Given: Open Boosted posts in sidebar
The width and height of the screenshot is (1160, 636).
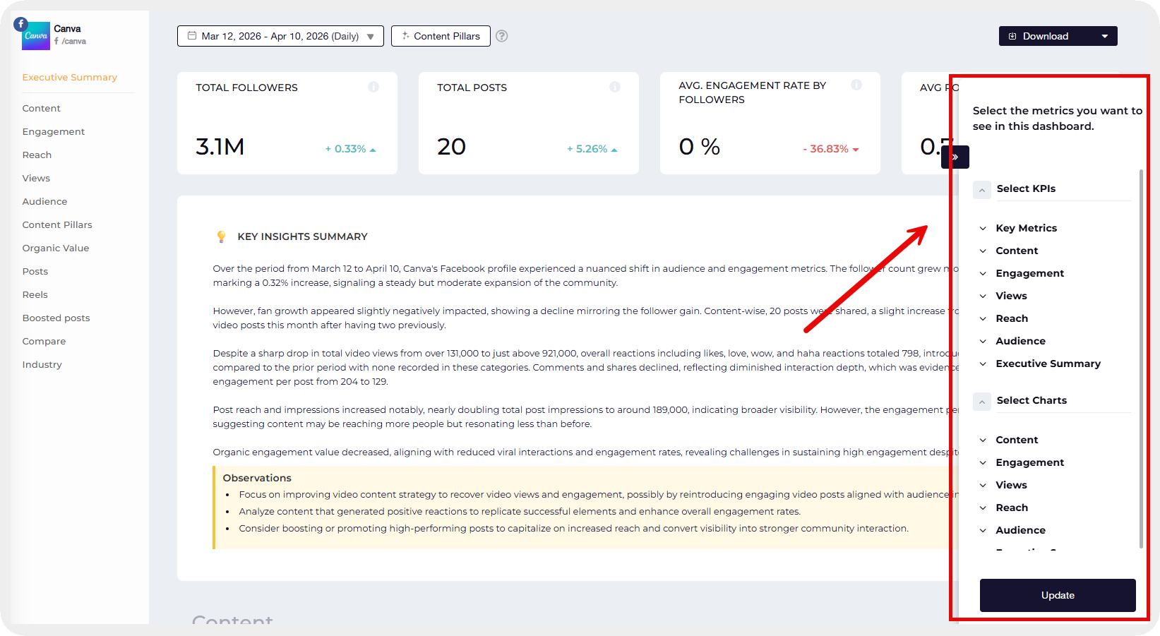Looking at the screenshot, I should [x=56, y=318].
